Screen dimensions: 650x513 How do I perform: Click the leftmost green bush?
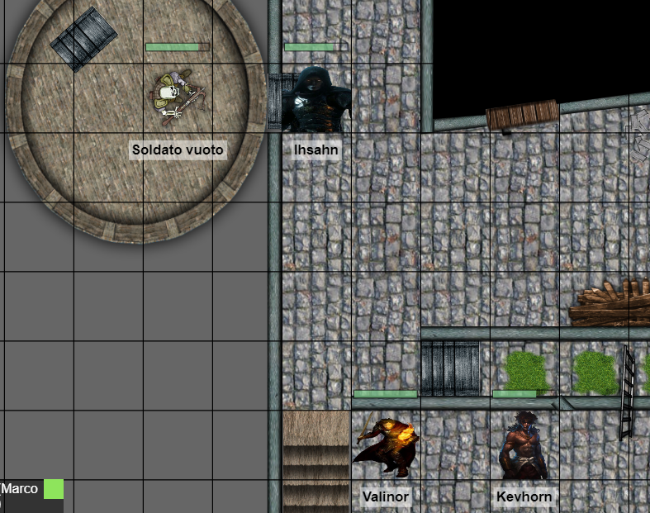coord(526,370)
